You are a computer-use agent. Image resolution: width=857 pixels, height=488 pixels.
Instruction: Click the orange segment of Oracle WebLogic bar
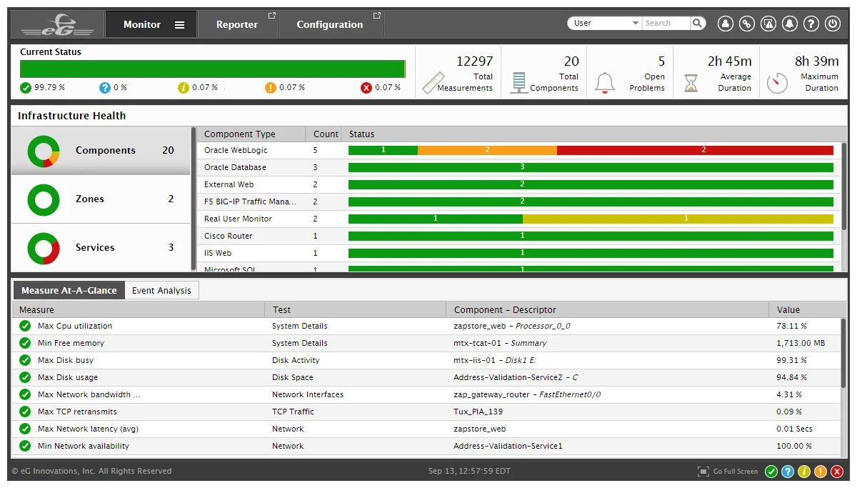(x=487, y=150)
